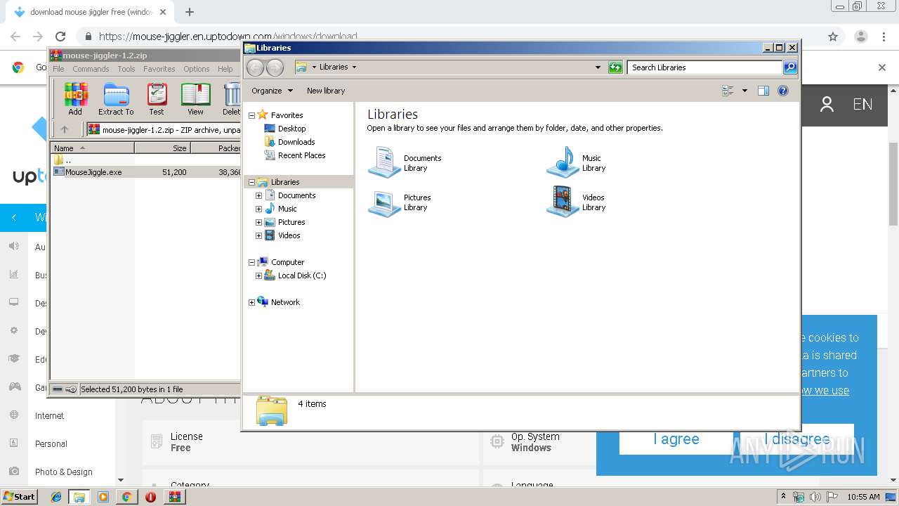Toggle the preview pane icon in Explorer
899x506 pixels.
click(x=763, y=91)
